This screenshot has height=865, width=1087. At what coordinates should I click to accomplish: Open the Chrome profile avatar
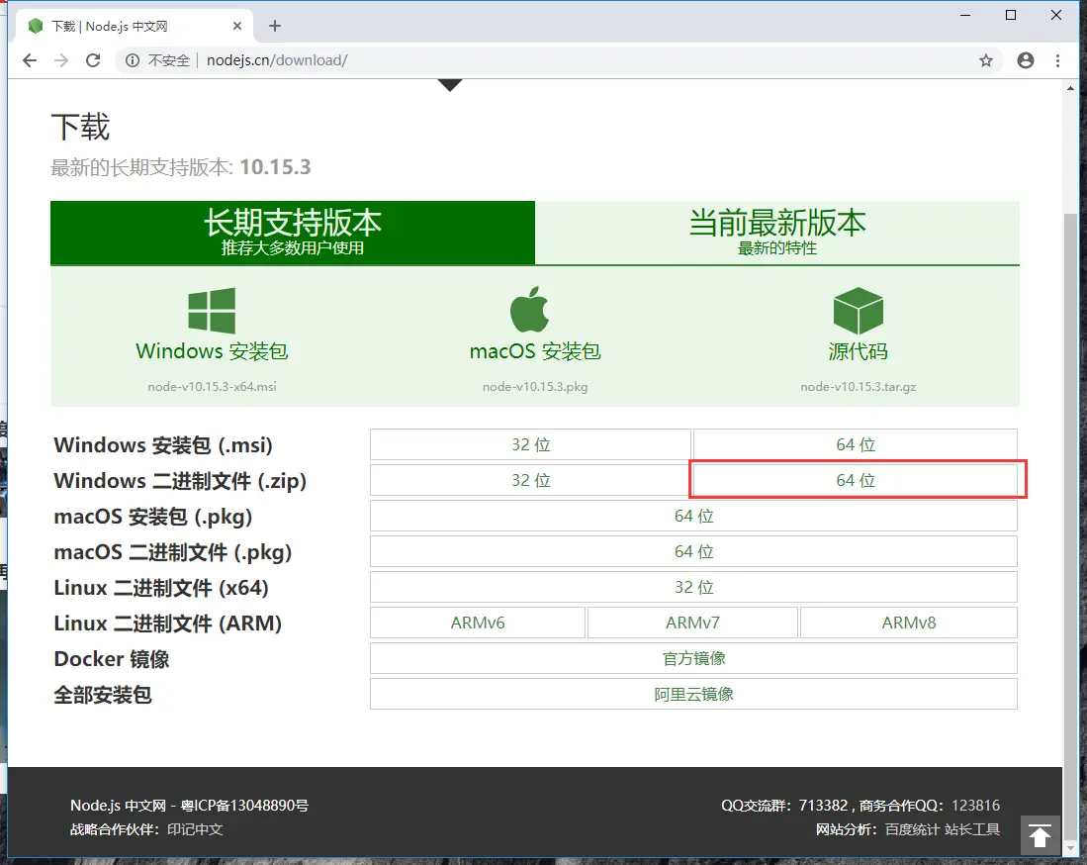pos(1026,60)
